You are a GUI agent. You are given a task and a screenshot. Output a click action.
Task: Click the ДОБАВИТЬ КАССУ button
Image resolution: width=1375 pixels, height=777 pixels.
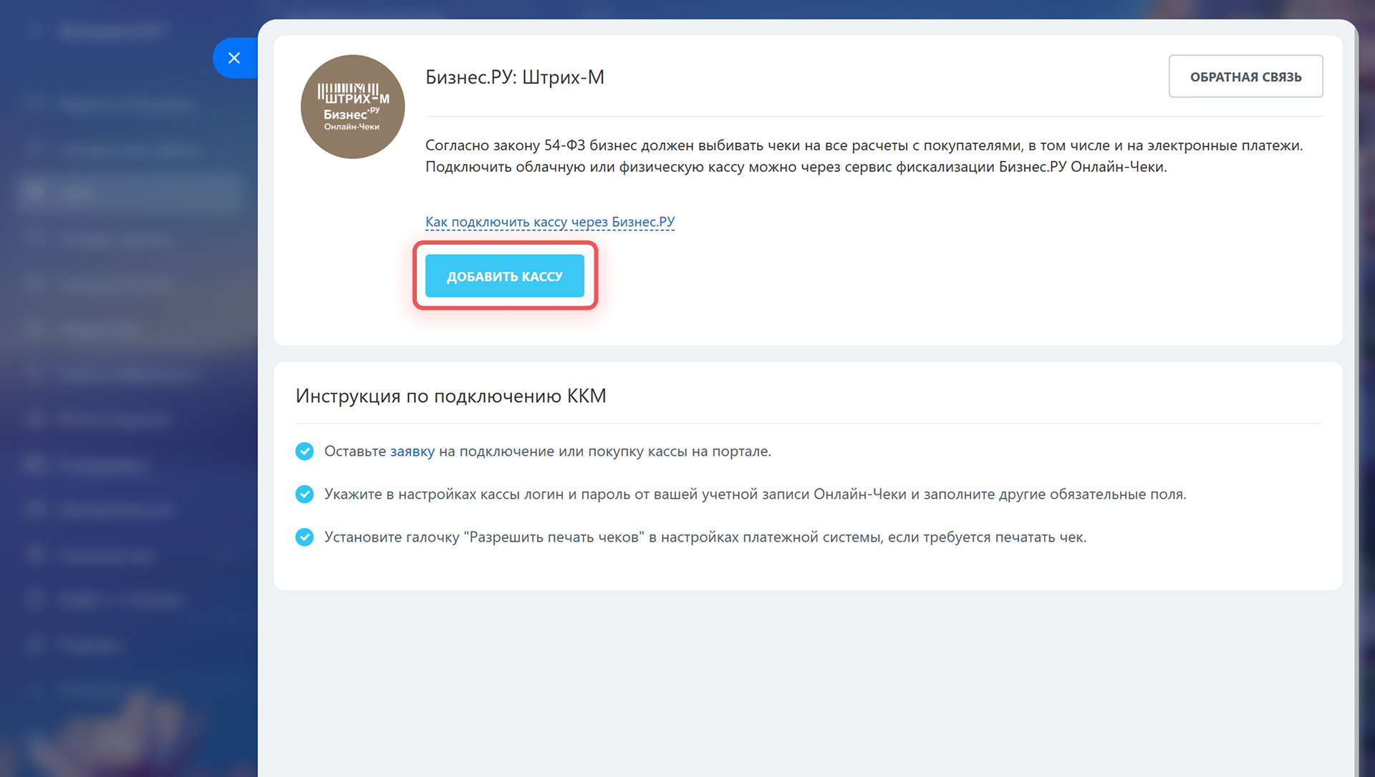[505, 276]
